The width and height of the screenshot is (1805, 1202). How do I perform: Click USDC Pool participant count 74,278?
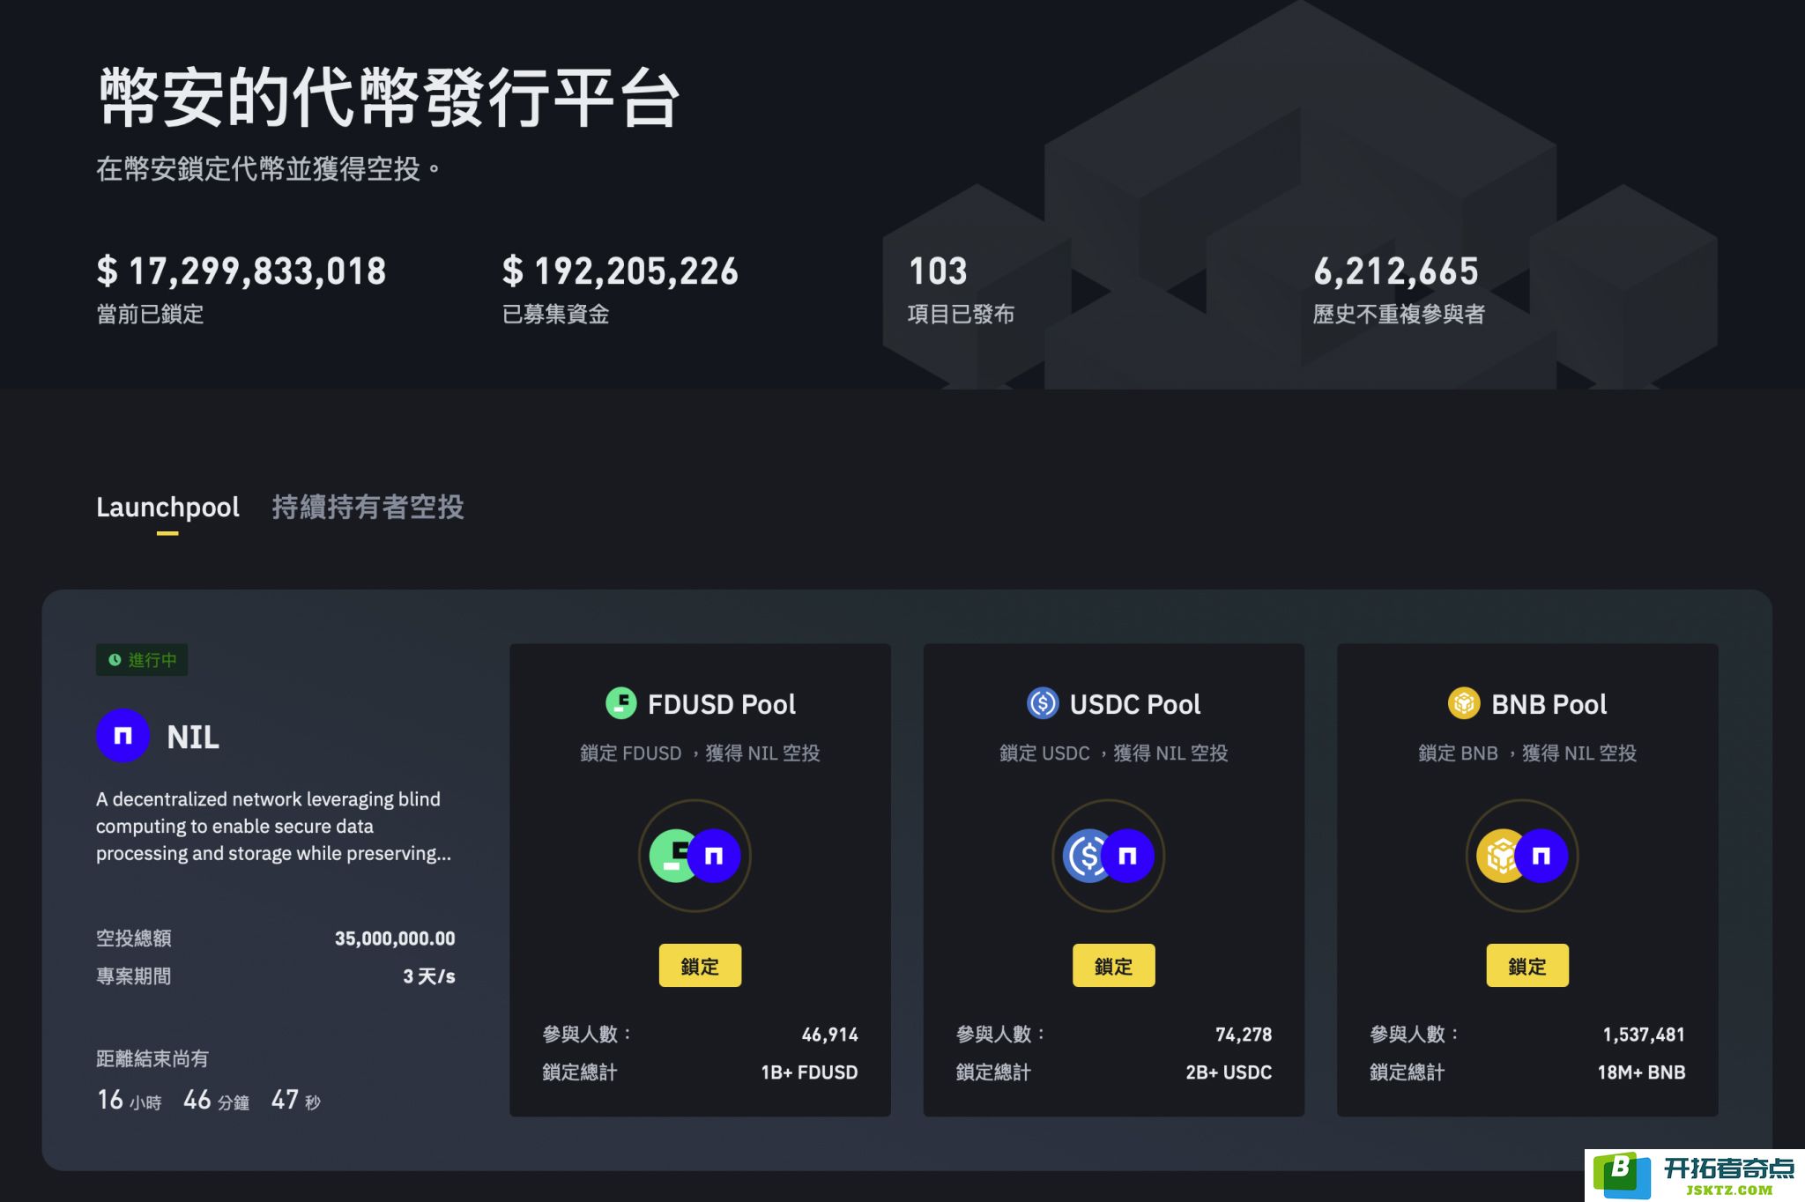pyautogui.click(x=1244, y=1035)
